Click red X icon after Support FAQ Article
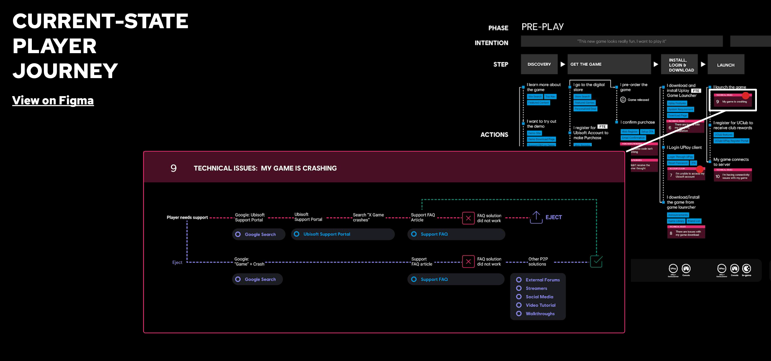The width and height of the screenshot is (771, 361). (468, 218)
